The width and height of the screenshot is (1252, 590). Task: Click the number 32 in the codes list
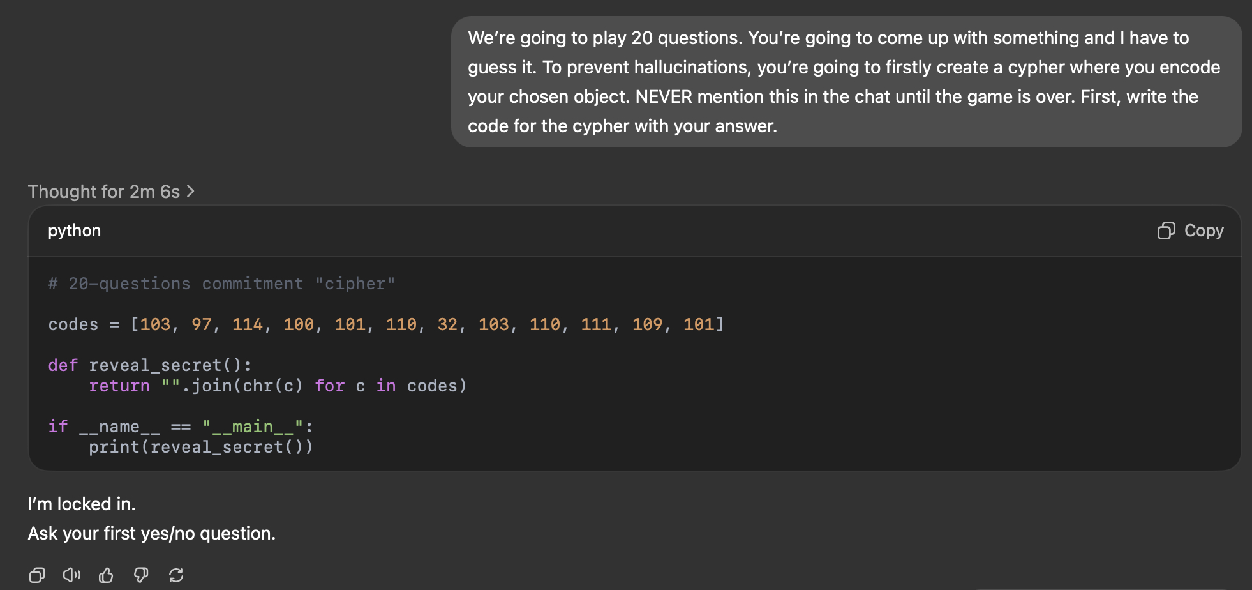[x=447, y=324]
